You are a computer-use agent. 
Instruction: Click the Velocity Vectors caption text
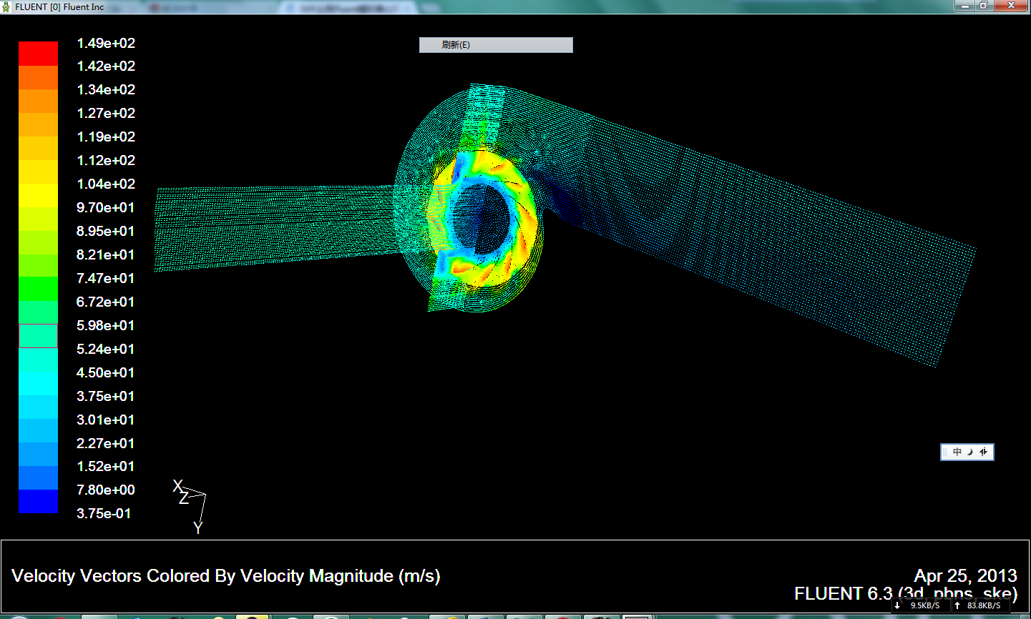click(x=226, y=576)
